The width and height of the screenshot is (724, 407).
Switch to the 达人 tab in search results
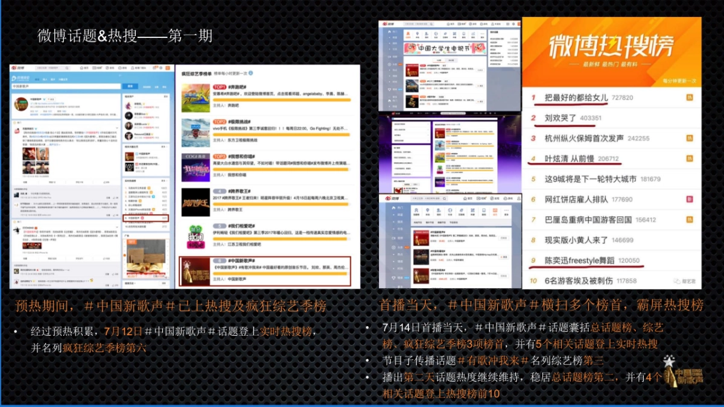click(x=45, y=79)
